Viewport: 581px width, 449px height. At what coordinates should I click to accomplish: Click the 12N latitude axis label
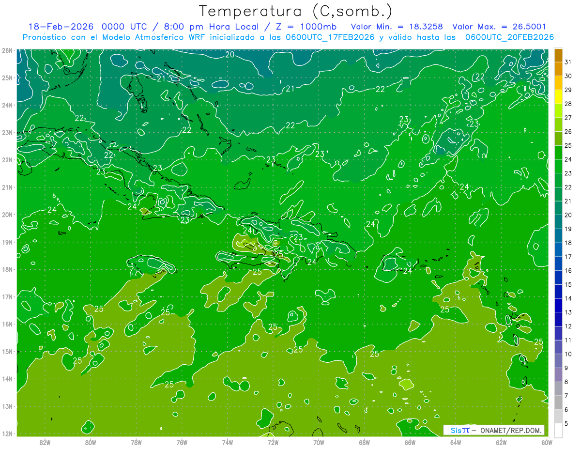point(7,434)
